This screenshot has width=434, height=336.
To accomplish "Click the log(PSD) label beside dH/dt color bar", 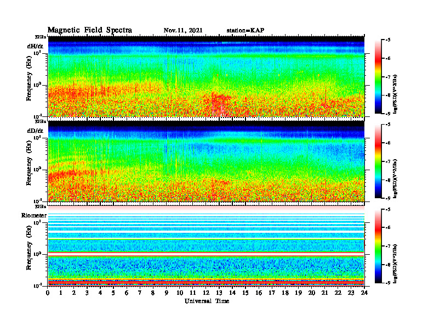I will click(395, 94).
